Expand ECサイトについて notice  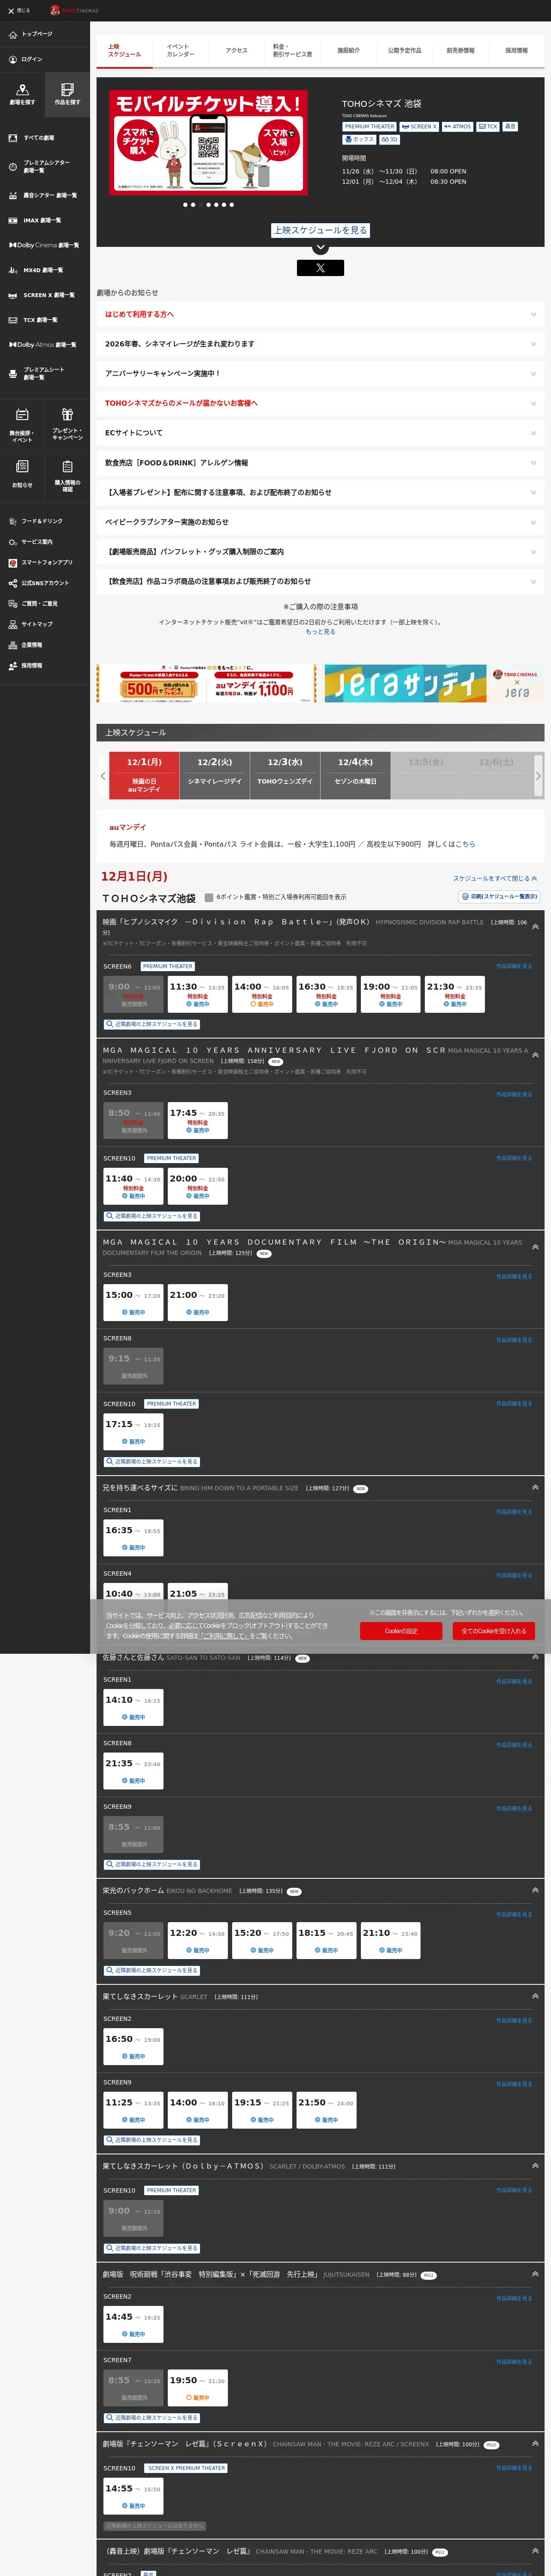[320, 433]
